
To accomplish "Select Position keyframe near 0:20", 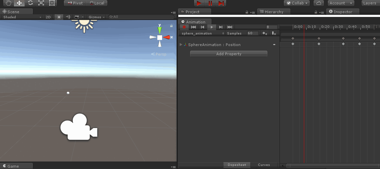I will [319, 44].
